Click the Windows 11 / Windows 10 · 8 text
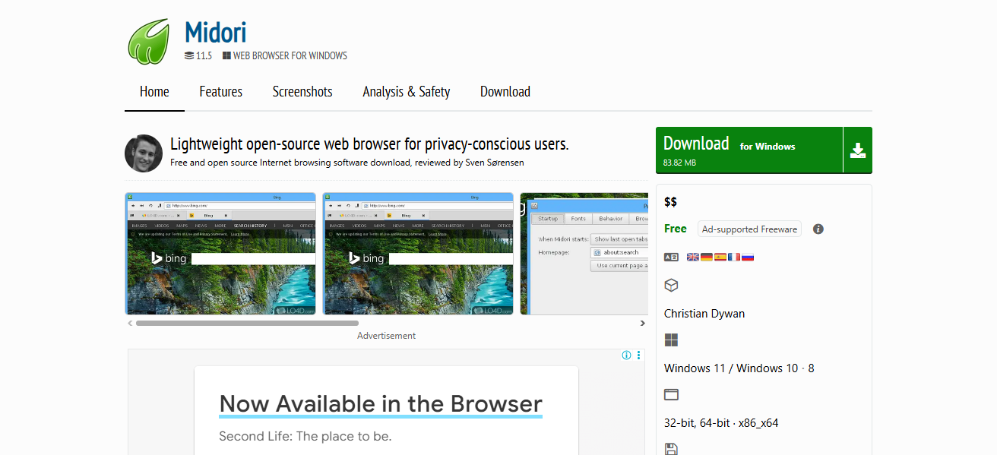Image resolution: width=997 pixels, height=455 pixels. click(739, 368)
